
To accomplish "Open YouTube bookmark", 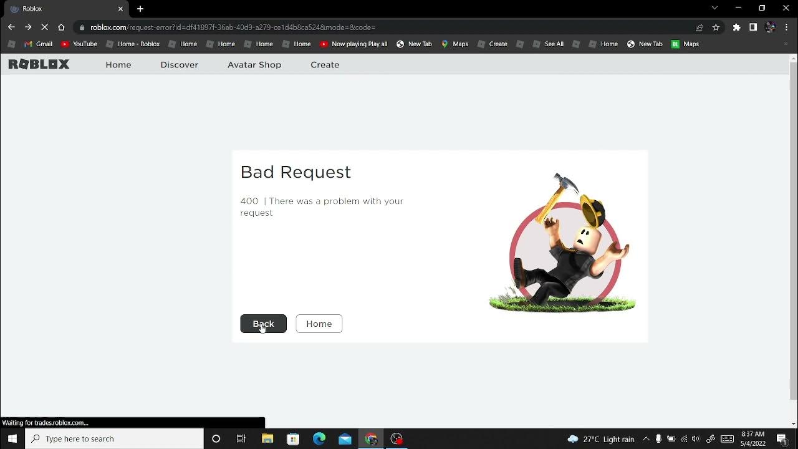I will point(79,44).
